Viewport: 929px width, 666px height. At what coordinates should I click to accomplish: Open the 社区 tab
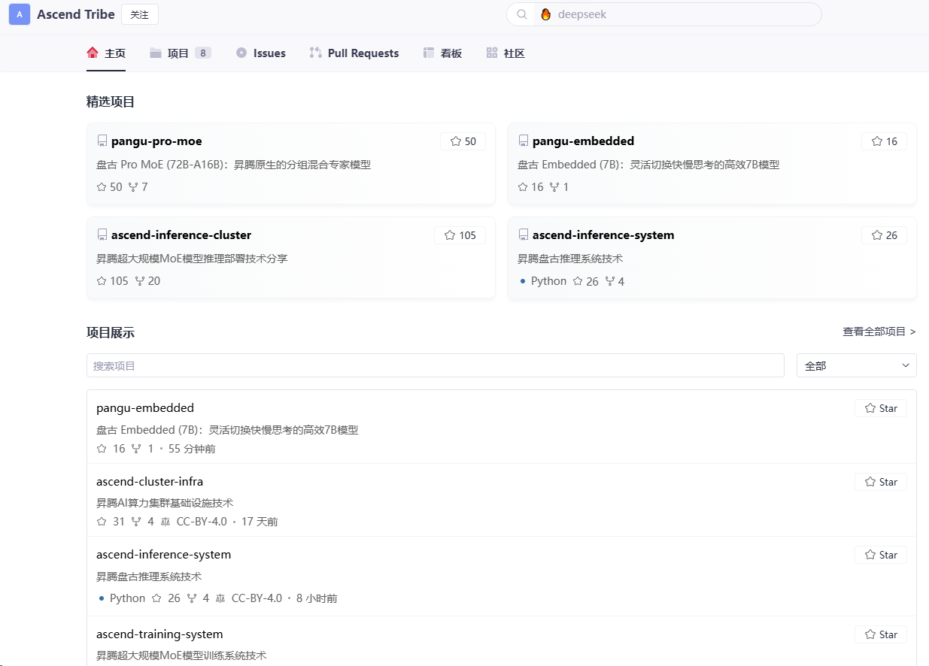pos(505,53)
